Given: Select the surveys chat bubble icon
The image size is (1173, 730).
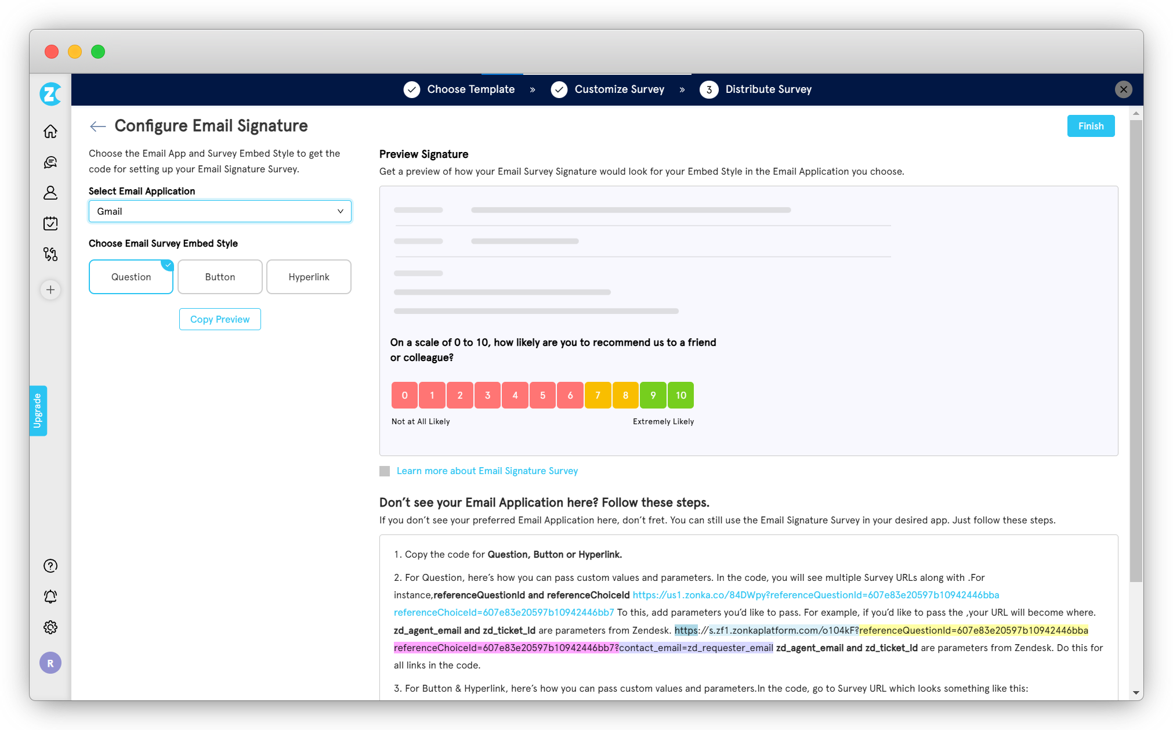Looking at the screenshot, I should (x=50, y=162).
